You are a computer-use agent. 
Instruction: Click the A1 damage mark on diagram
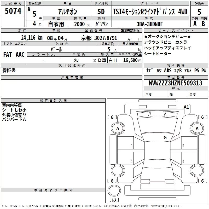point(186,107)
